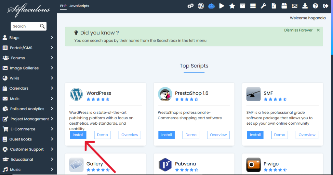Open the help question mark icon
The height and width of the screenshot is (175, 333).
[315, 6]
